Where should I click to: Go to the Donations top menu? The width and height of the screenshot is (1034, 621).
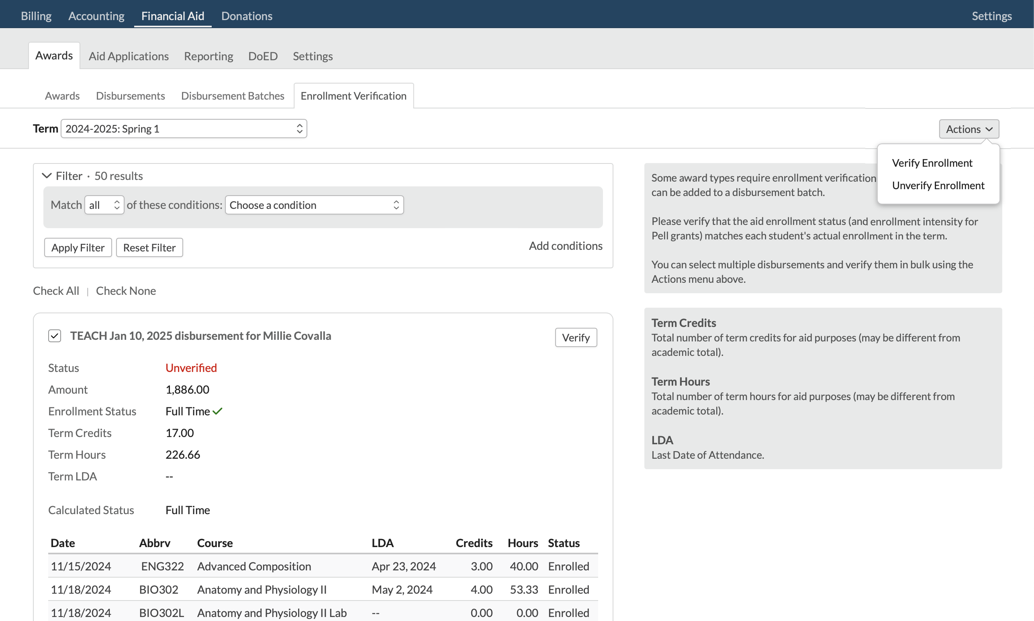[x=247, y=16]
